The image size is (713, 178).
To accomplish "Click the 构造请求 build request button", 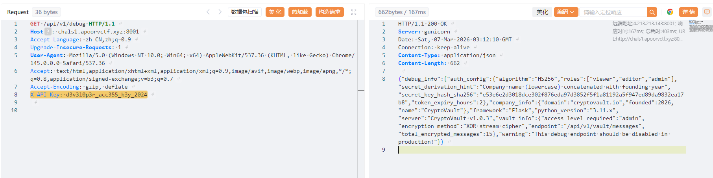I will (x=329, y=12).
